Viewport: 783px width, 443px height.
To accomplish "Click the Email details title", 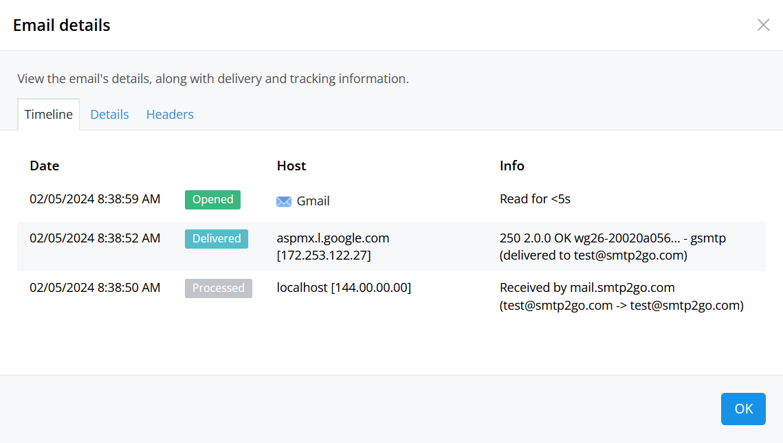I will coord(61,25).
